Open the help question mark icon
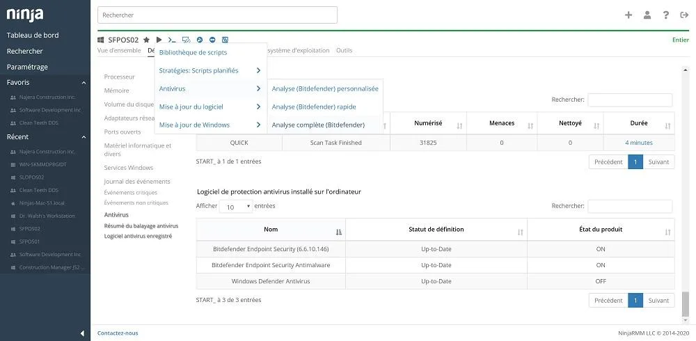Viewport: 696px width, 341px height. pyautogui.click(x=666, y=15)
